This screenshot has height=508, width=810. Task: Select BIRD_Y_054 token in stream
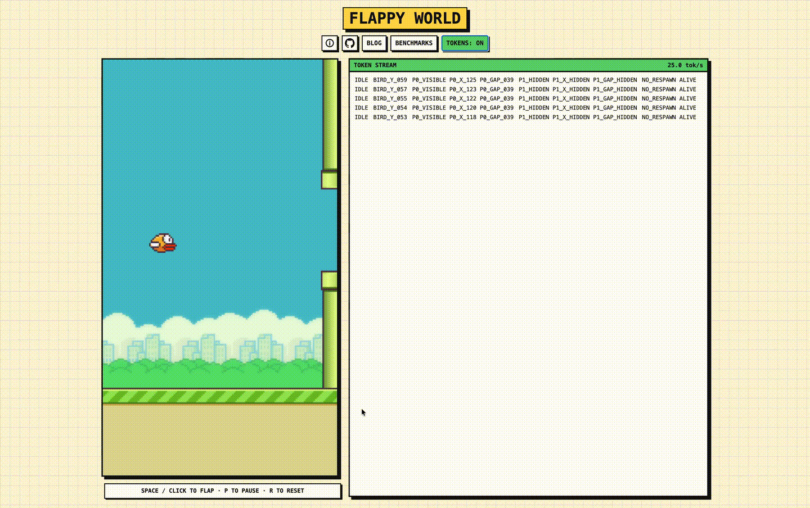pos(390,108)
